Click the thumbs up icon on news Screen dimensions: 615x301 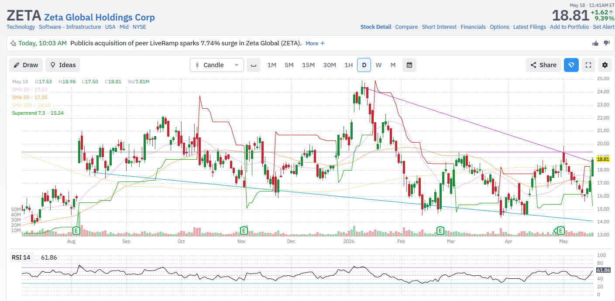(x=595, y=43)
